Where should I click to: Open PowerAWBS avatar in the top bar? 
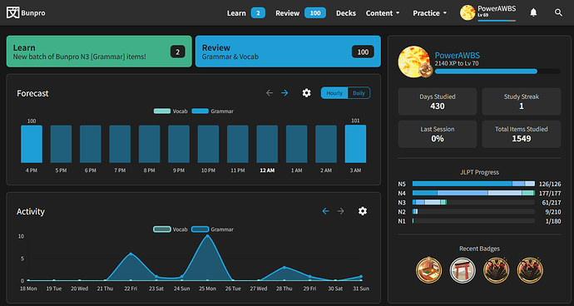pyautogui.click(x=468, y=12)
